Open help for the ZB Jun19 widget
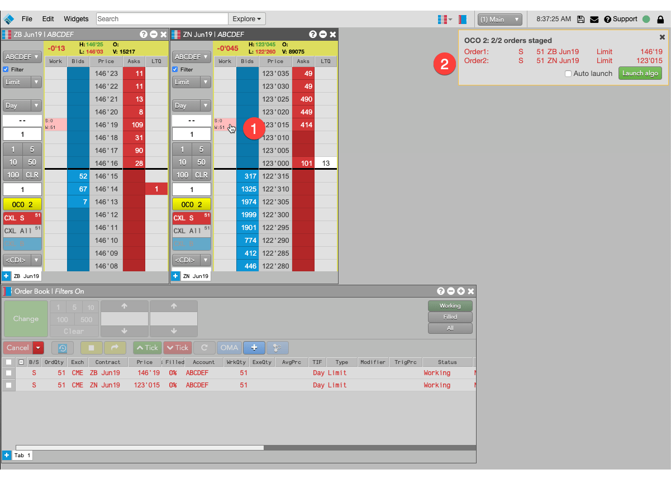671x479 pixels. (x=144, y=34)
